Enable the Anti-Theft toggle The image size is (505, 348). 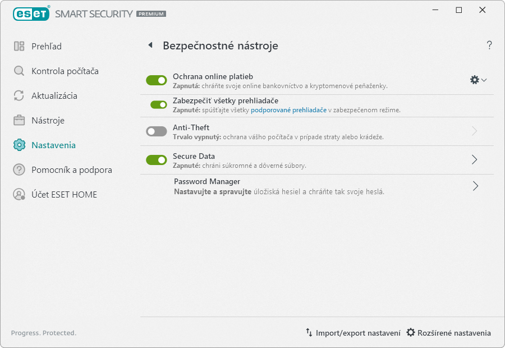(x=157, y=131)
